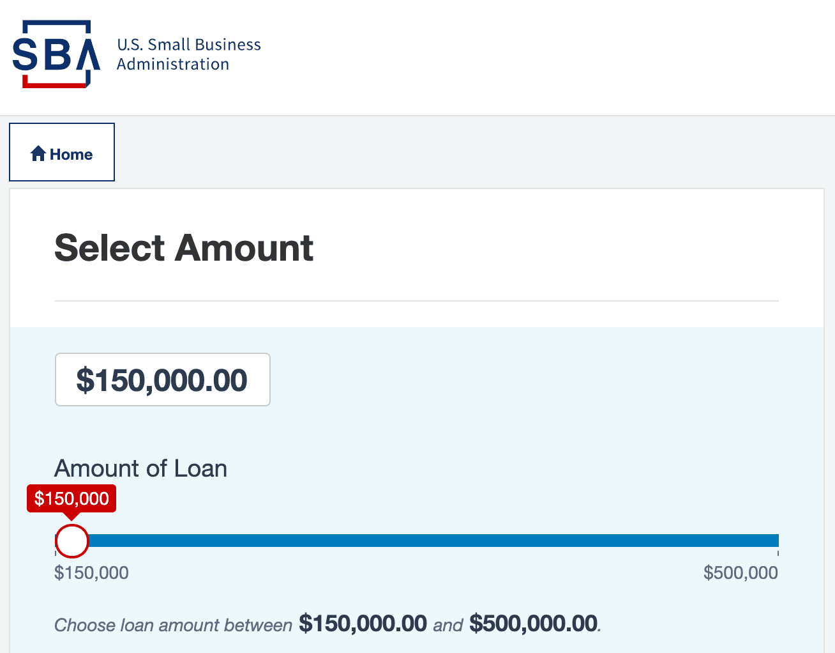Click the word Administration in the header

point(173,65)
